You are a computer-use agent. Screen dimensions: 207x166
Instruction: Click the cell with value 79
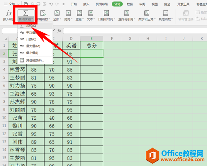[71, 102]
